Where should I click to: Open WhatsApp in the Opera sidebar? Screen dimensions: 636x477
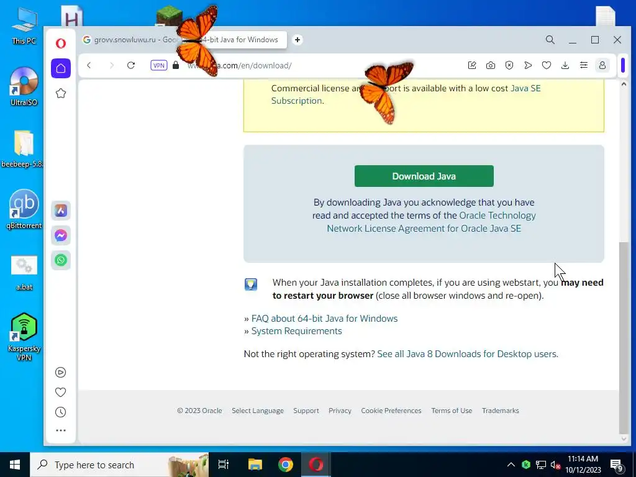pyautogui.click(x=61, y=260)
